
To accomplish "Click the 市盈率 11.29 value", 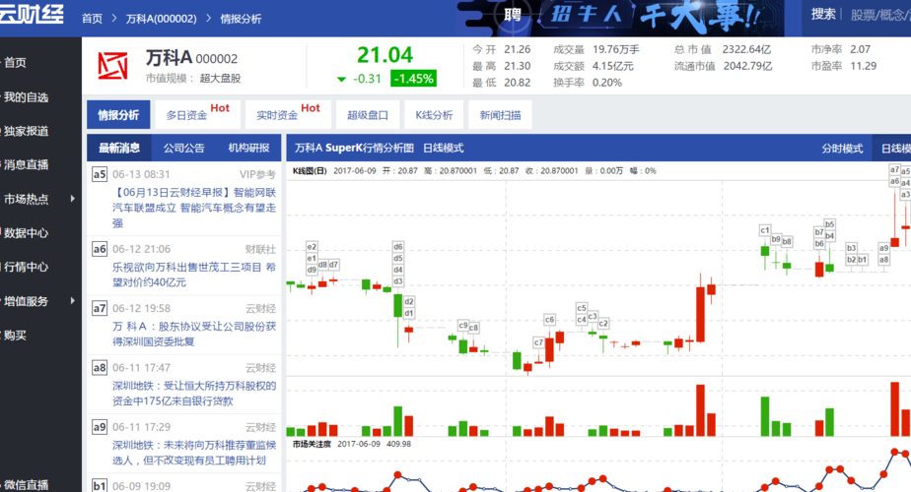I will point(864,66).
